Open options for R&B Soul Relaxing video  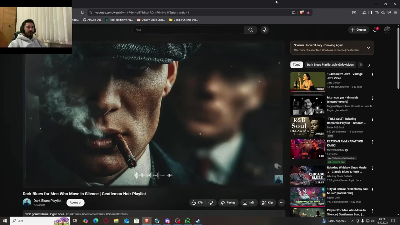pyautogui.click(x=372, y=119)
